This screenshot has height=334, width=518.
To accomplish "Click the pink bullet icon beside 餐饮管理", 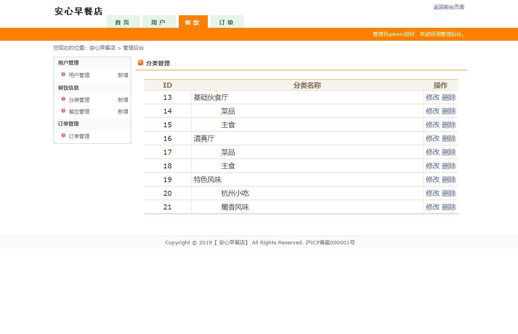I will point(63,111).
